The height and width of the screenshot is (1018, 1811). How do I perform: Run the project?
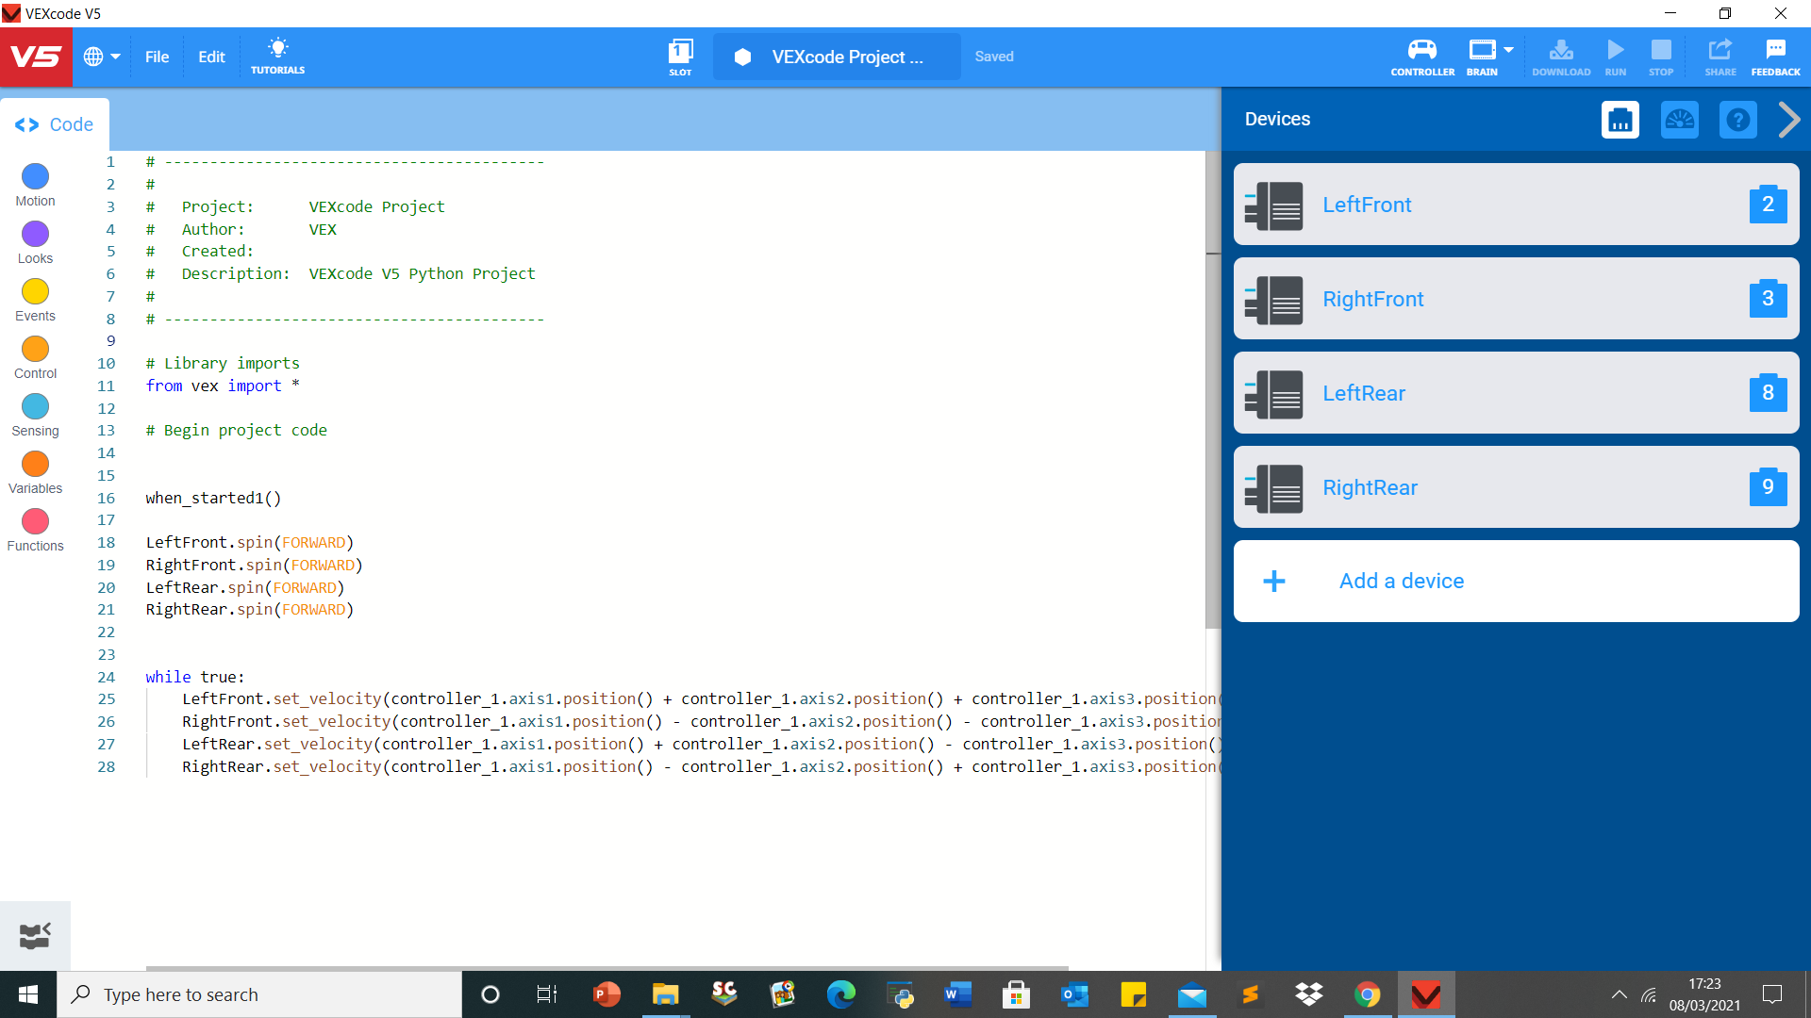[x=1616, y=57]
